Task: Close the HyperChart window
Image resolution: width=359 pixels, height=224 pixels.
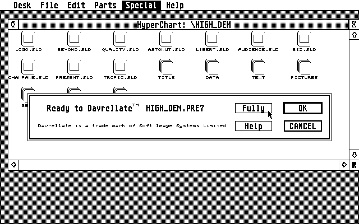Action: [13, 25]
